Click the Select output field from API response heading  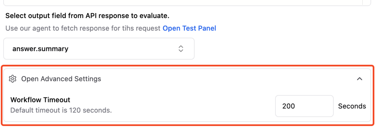[87, 16]
